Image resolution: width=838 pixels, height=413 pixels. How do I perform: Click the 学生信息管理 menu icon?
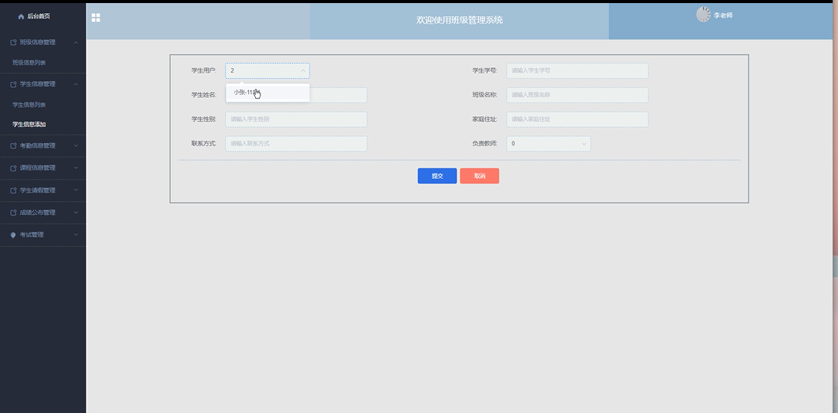tap(13, 84)
